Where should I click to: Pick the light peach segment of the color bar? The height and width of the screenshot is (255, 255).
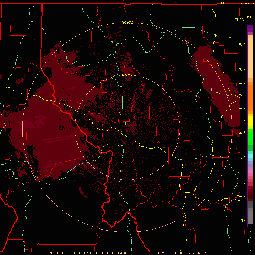click(x=250, y=58)
